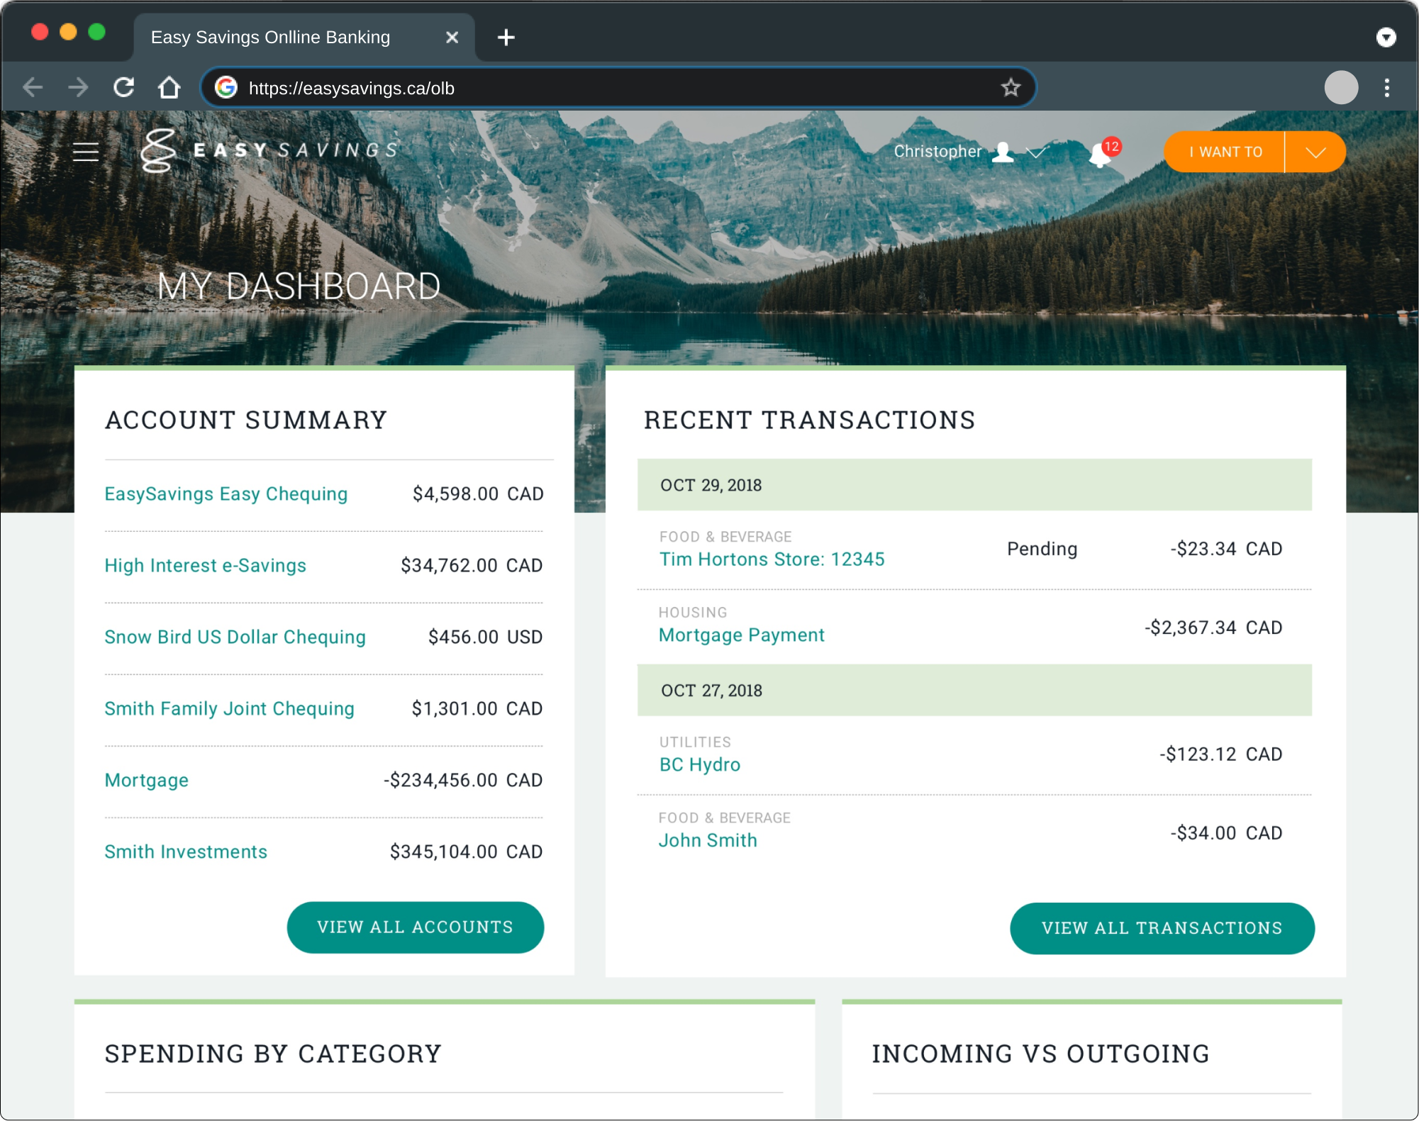This screenshot has width=1419, height=1121.
Task: Open the High Interest e-Savings account
Action: tap(206, 566)
